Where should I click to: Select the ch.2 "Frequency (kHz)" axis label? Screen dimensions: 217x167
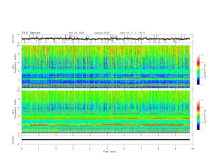pos(15,108)
